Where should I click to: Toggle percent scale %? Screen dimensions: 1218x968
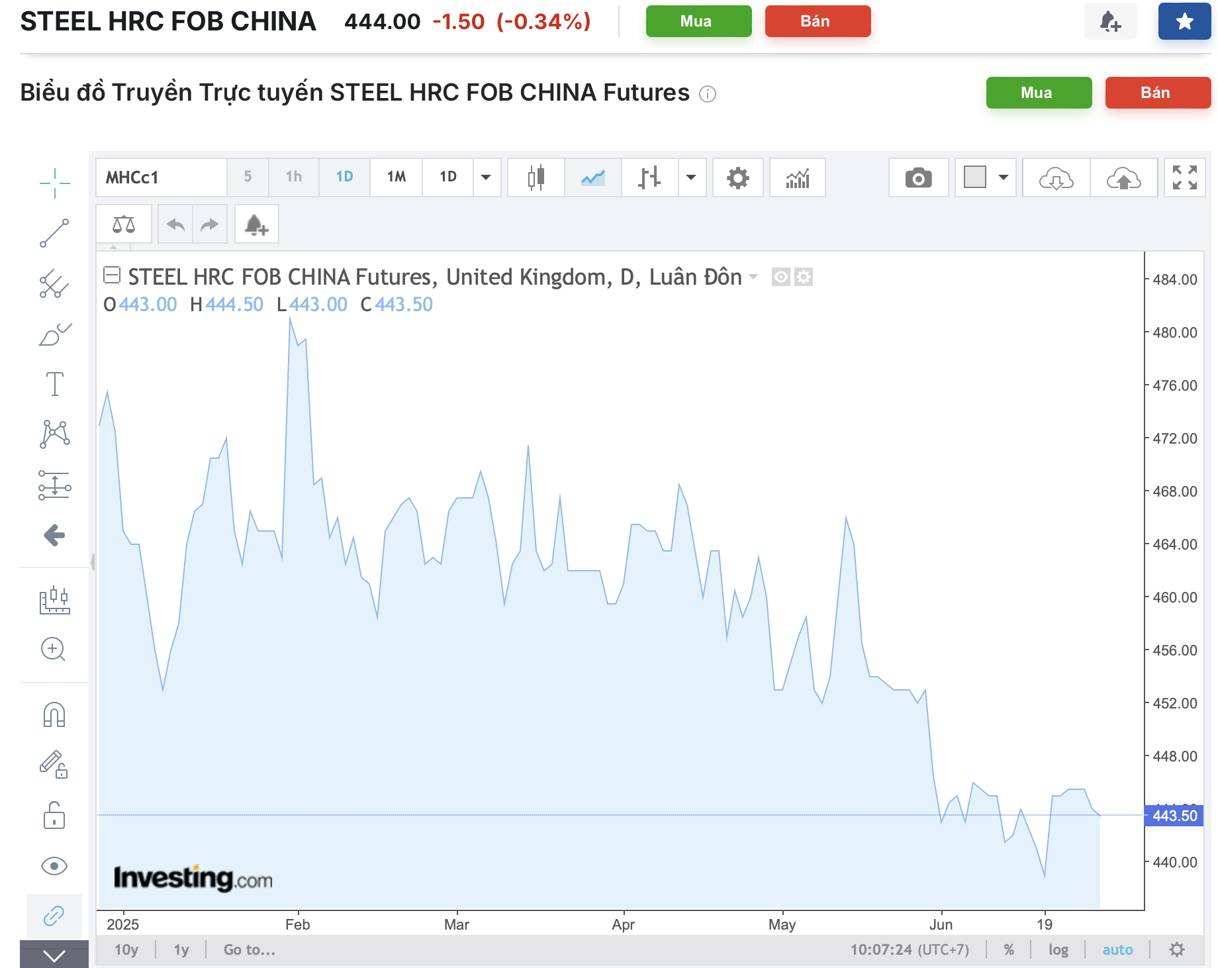click(1009, 950)
